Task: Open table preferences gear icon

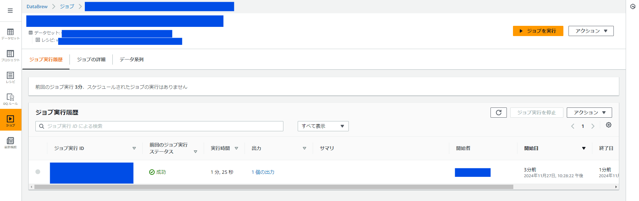Action: pyautogui.click(x=608, y=125)
